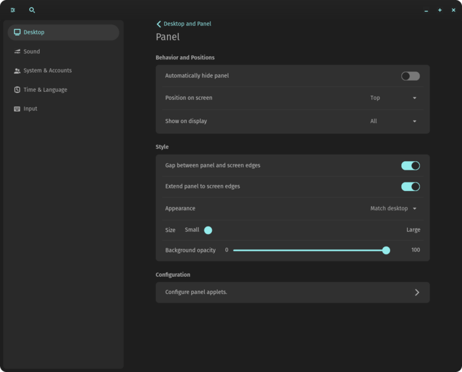
Task: Turn off Extend panel to screen edges
Action: (410, 186)
